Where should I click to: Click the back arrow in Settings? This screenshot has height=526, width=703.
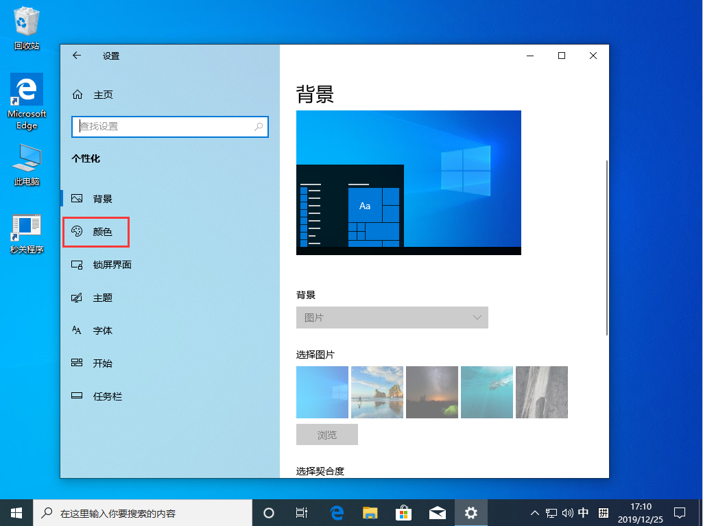77,56
